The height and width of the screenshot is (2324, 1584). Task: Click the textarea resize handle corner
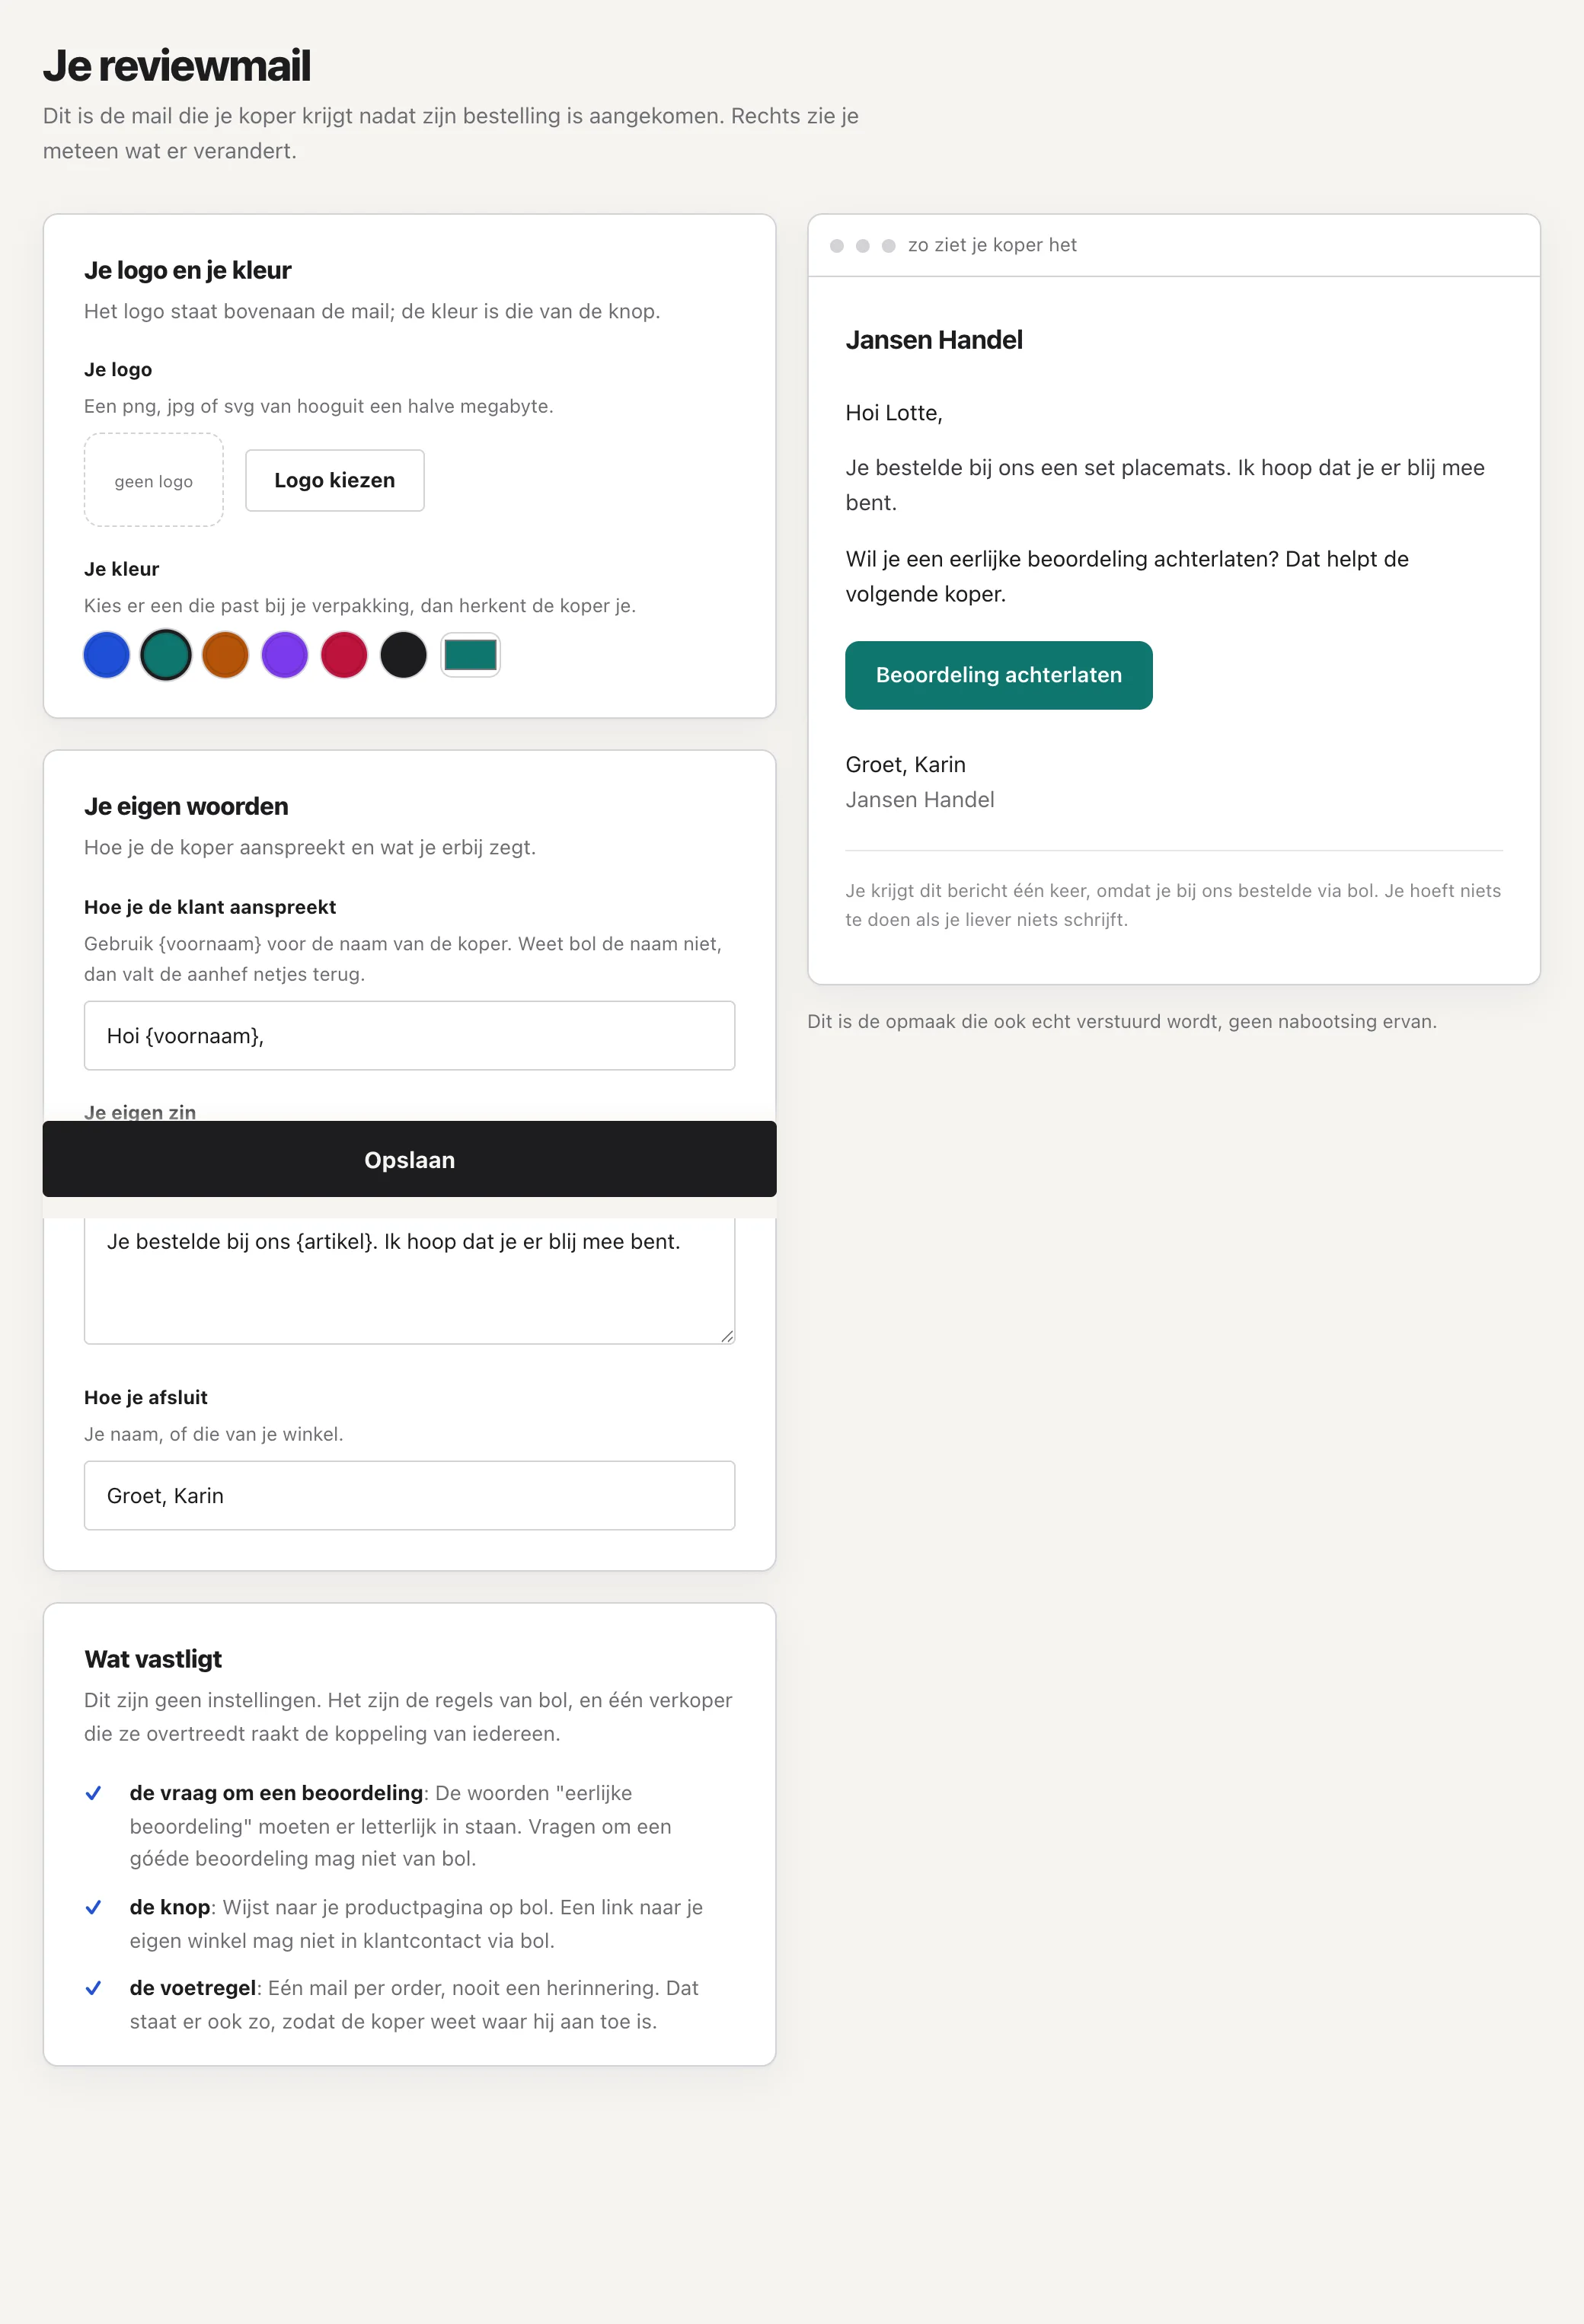(x=727, y=1336)
